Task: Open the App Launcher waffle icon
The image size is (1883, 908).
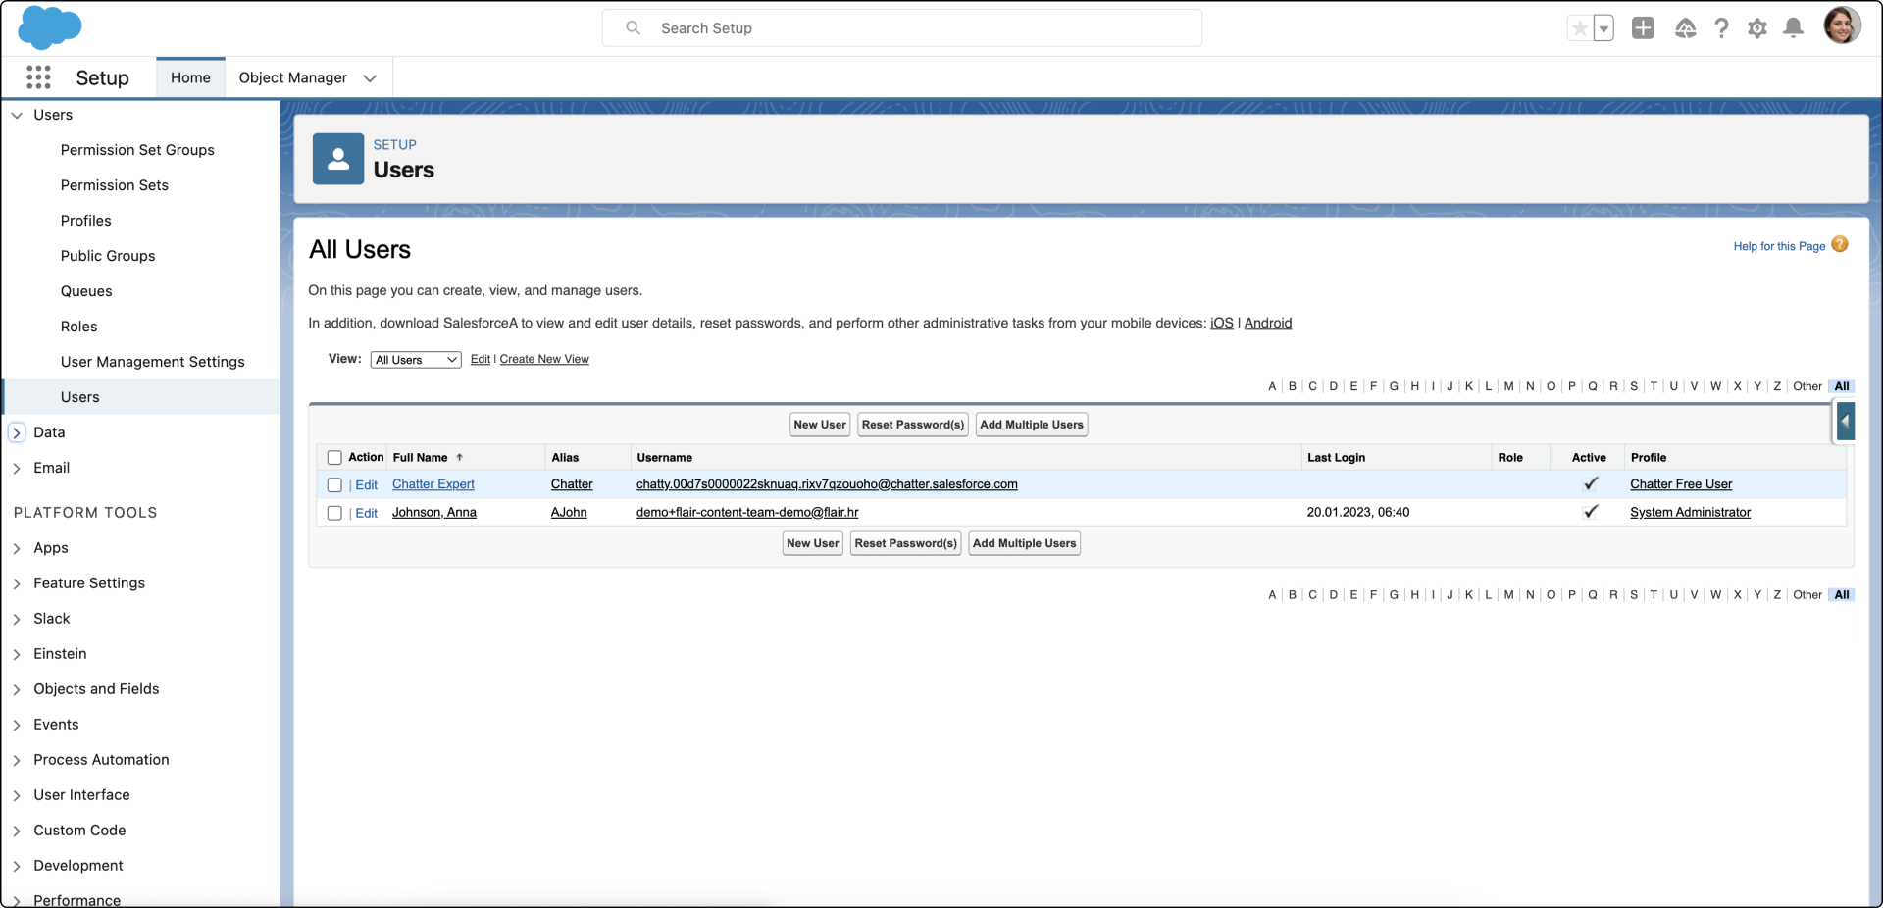Action: coord(38,76)
